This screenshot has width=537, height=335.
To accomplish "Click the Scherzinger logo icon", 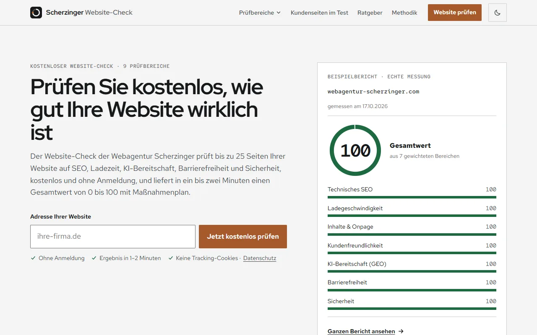I will click(36, 13).
